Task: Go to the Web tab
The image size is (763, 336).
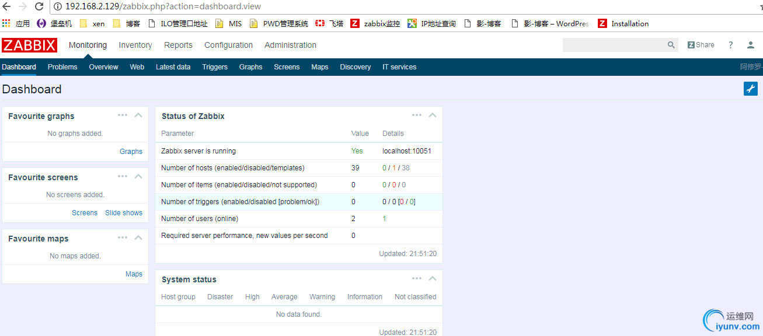Action: [x=137, y=67]
